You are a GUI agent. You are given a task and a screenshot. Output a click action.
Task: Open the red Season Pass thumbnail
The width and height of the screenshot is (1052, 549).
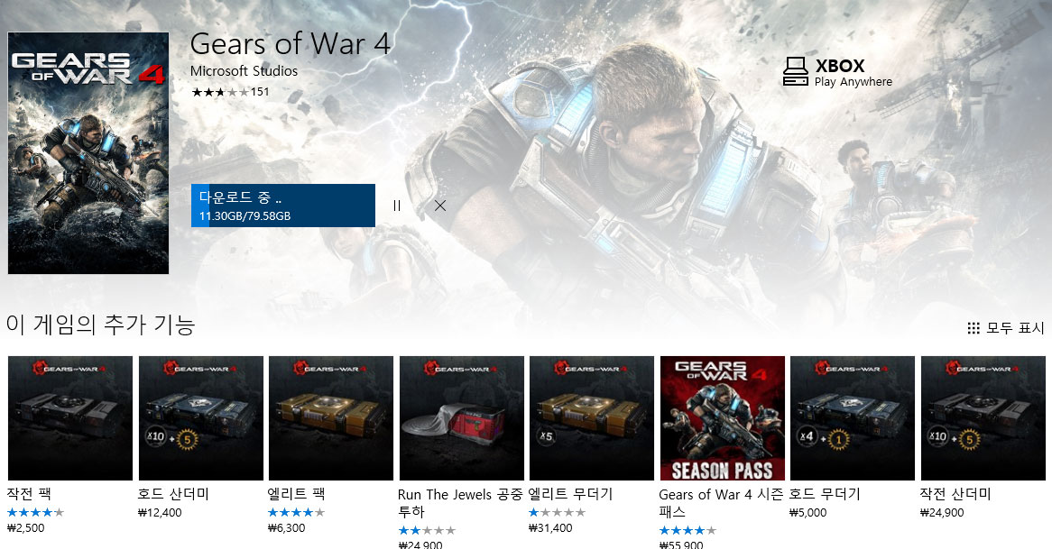[x=723, y=418]
